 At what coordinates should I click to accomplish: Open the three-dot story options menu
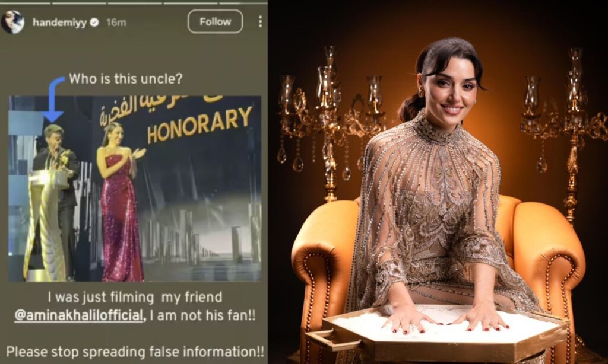coord(260,22)
